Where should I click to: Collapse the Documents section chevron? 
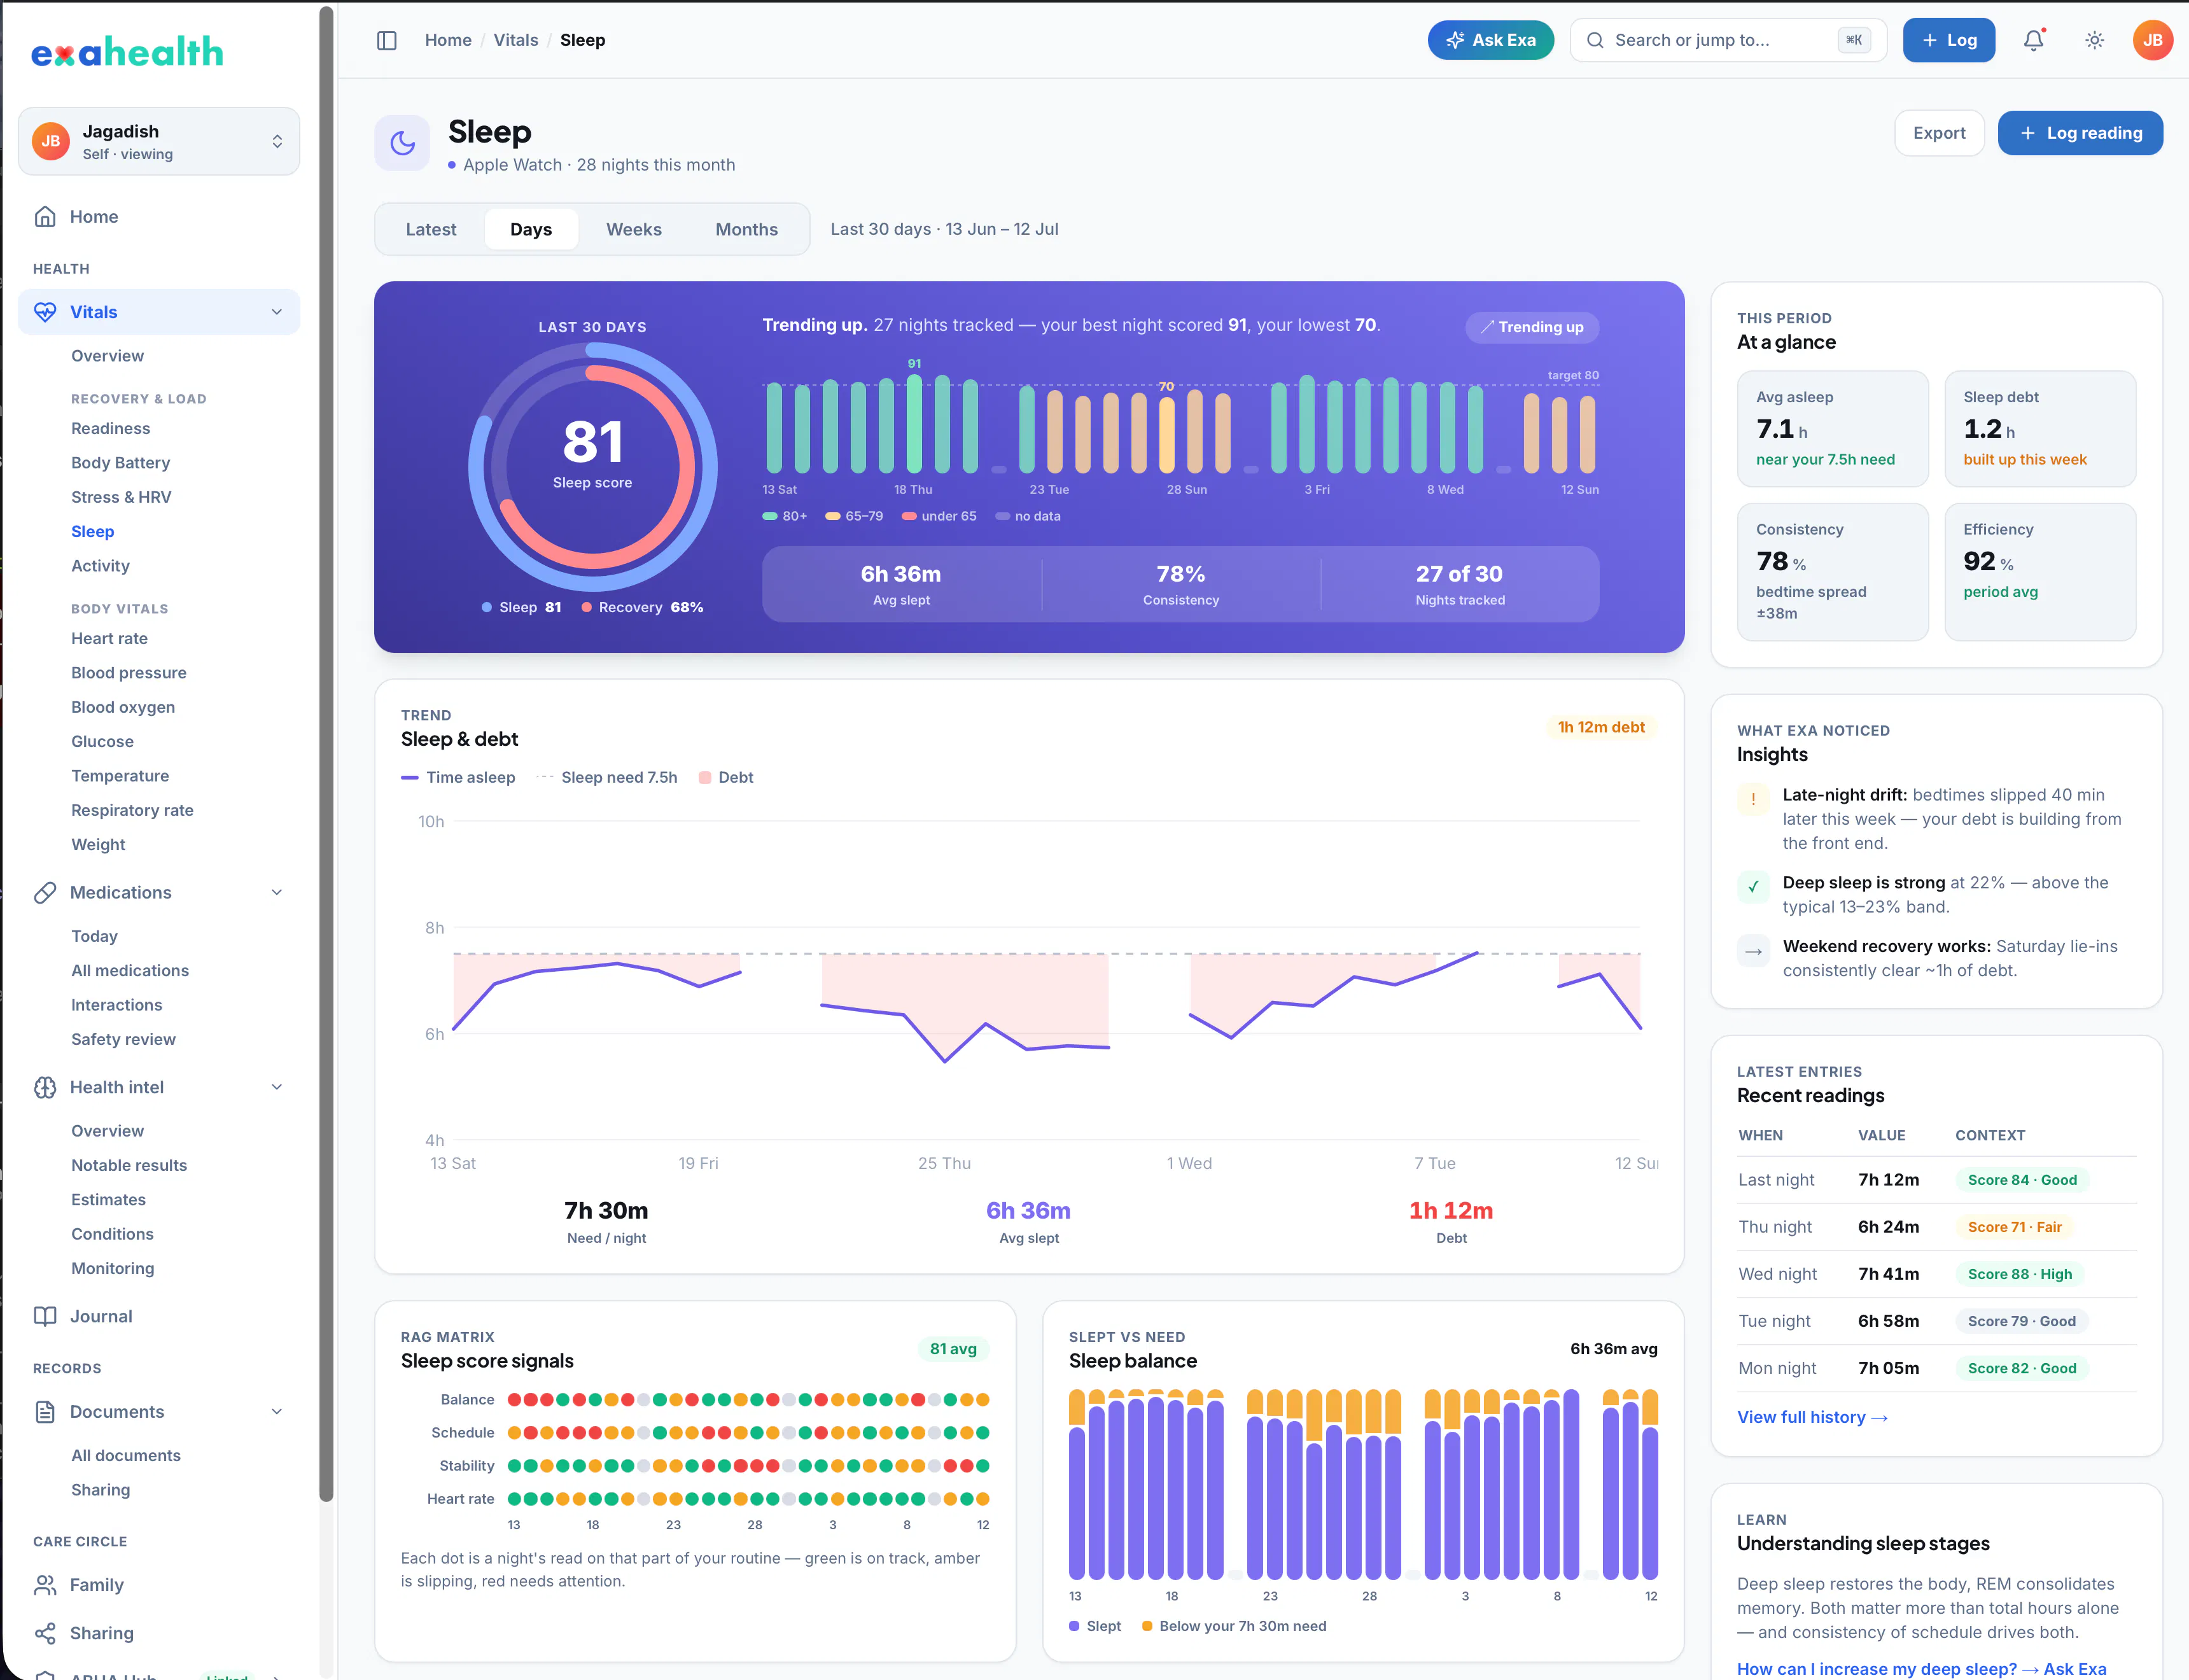pos(277,1412)
